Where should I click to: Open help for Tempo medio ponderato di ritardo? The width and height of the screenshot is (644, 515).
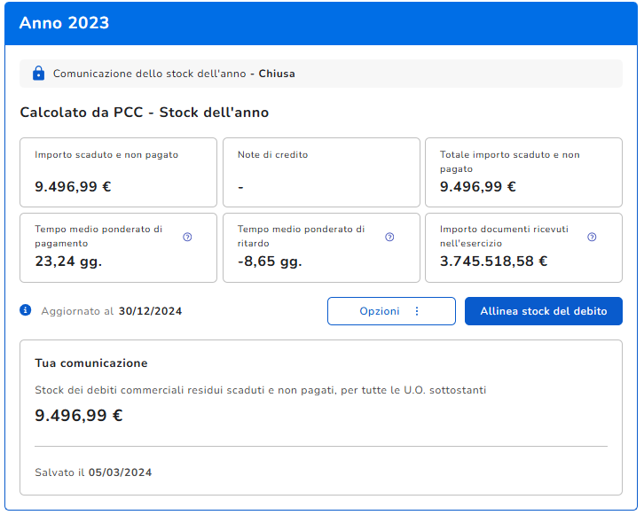(389, 237)
